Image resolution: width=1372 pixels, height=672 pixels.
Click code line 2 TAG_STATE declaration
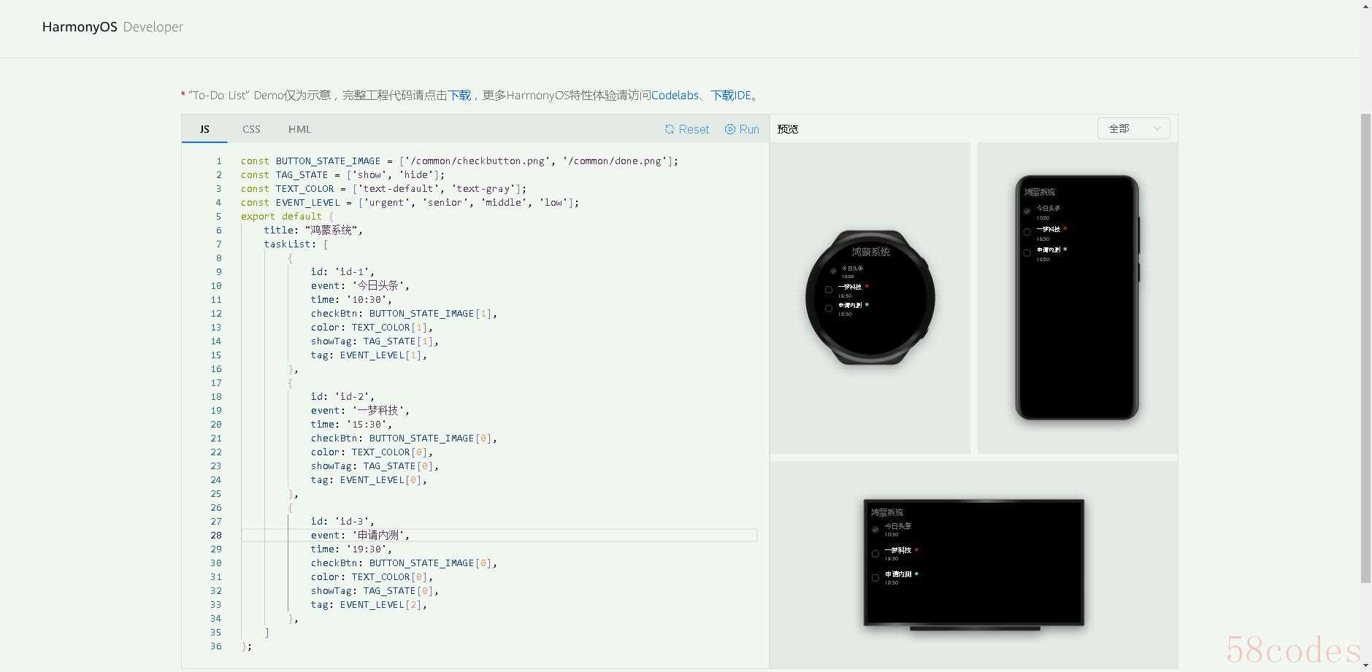pos(342,175)
